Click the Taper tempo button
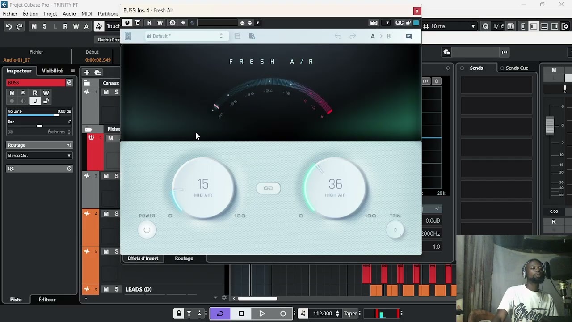Viewport: 572px width, 322px height. click(350, 314)
